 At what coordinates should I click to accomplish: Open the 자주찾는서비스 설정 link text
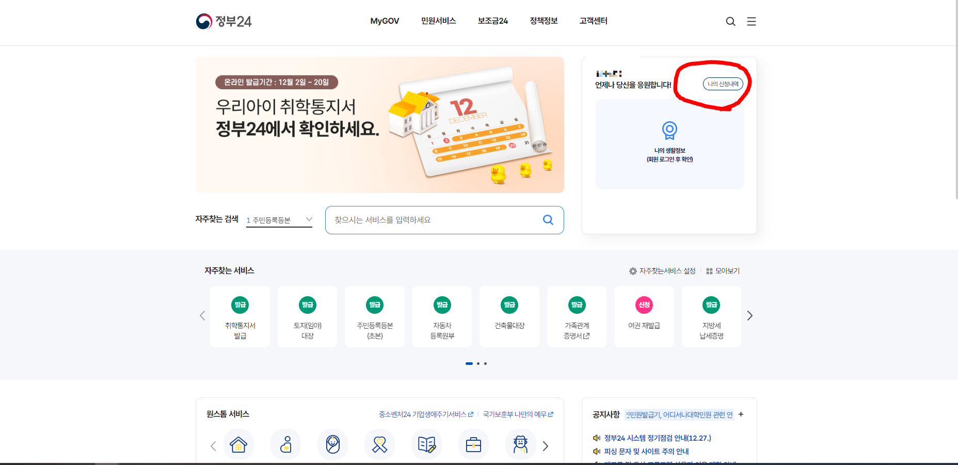point(667,271)
